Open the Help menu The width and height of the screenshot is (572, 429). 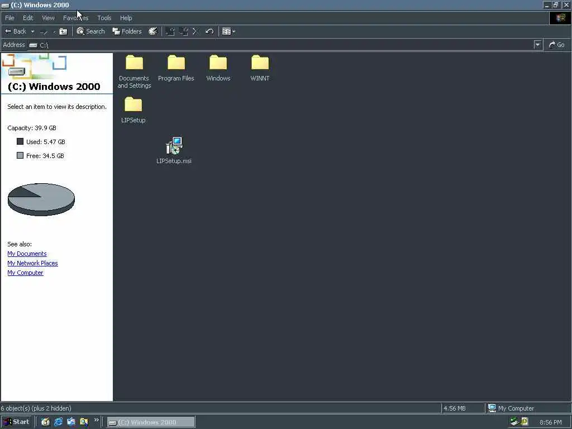pos(126,18)
